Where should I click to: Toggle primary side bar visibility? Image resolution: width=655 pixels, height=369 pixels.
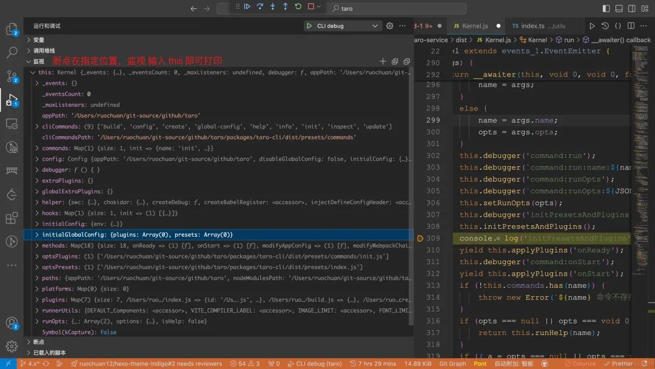point(606,8)
